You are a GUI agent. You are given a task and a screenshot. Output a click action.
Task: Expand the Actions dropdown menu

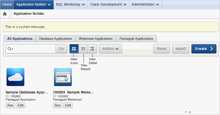point(110,49)
